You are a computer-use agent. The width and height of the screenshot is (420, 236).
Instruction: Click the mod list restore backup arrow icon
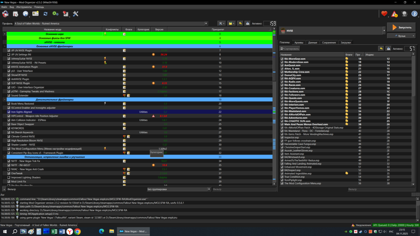coord(240,24)
